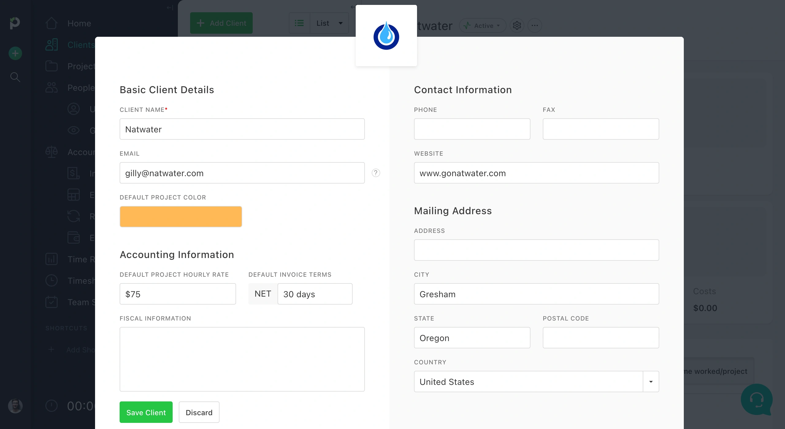Open Home in the navigation menu
Image resolution: width=785 pixels, height=429 pixels.
click(x=79, y=23)
